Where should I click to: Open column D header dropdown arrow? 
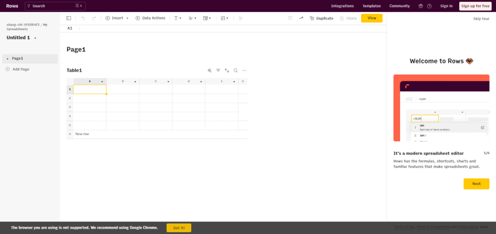coord(201,81)
